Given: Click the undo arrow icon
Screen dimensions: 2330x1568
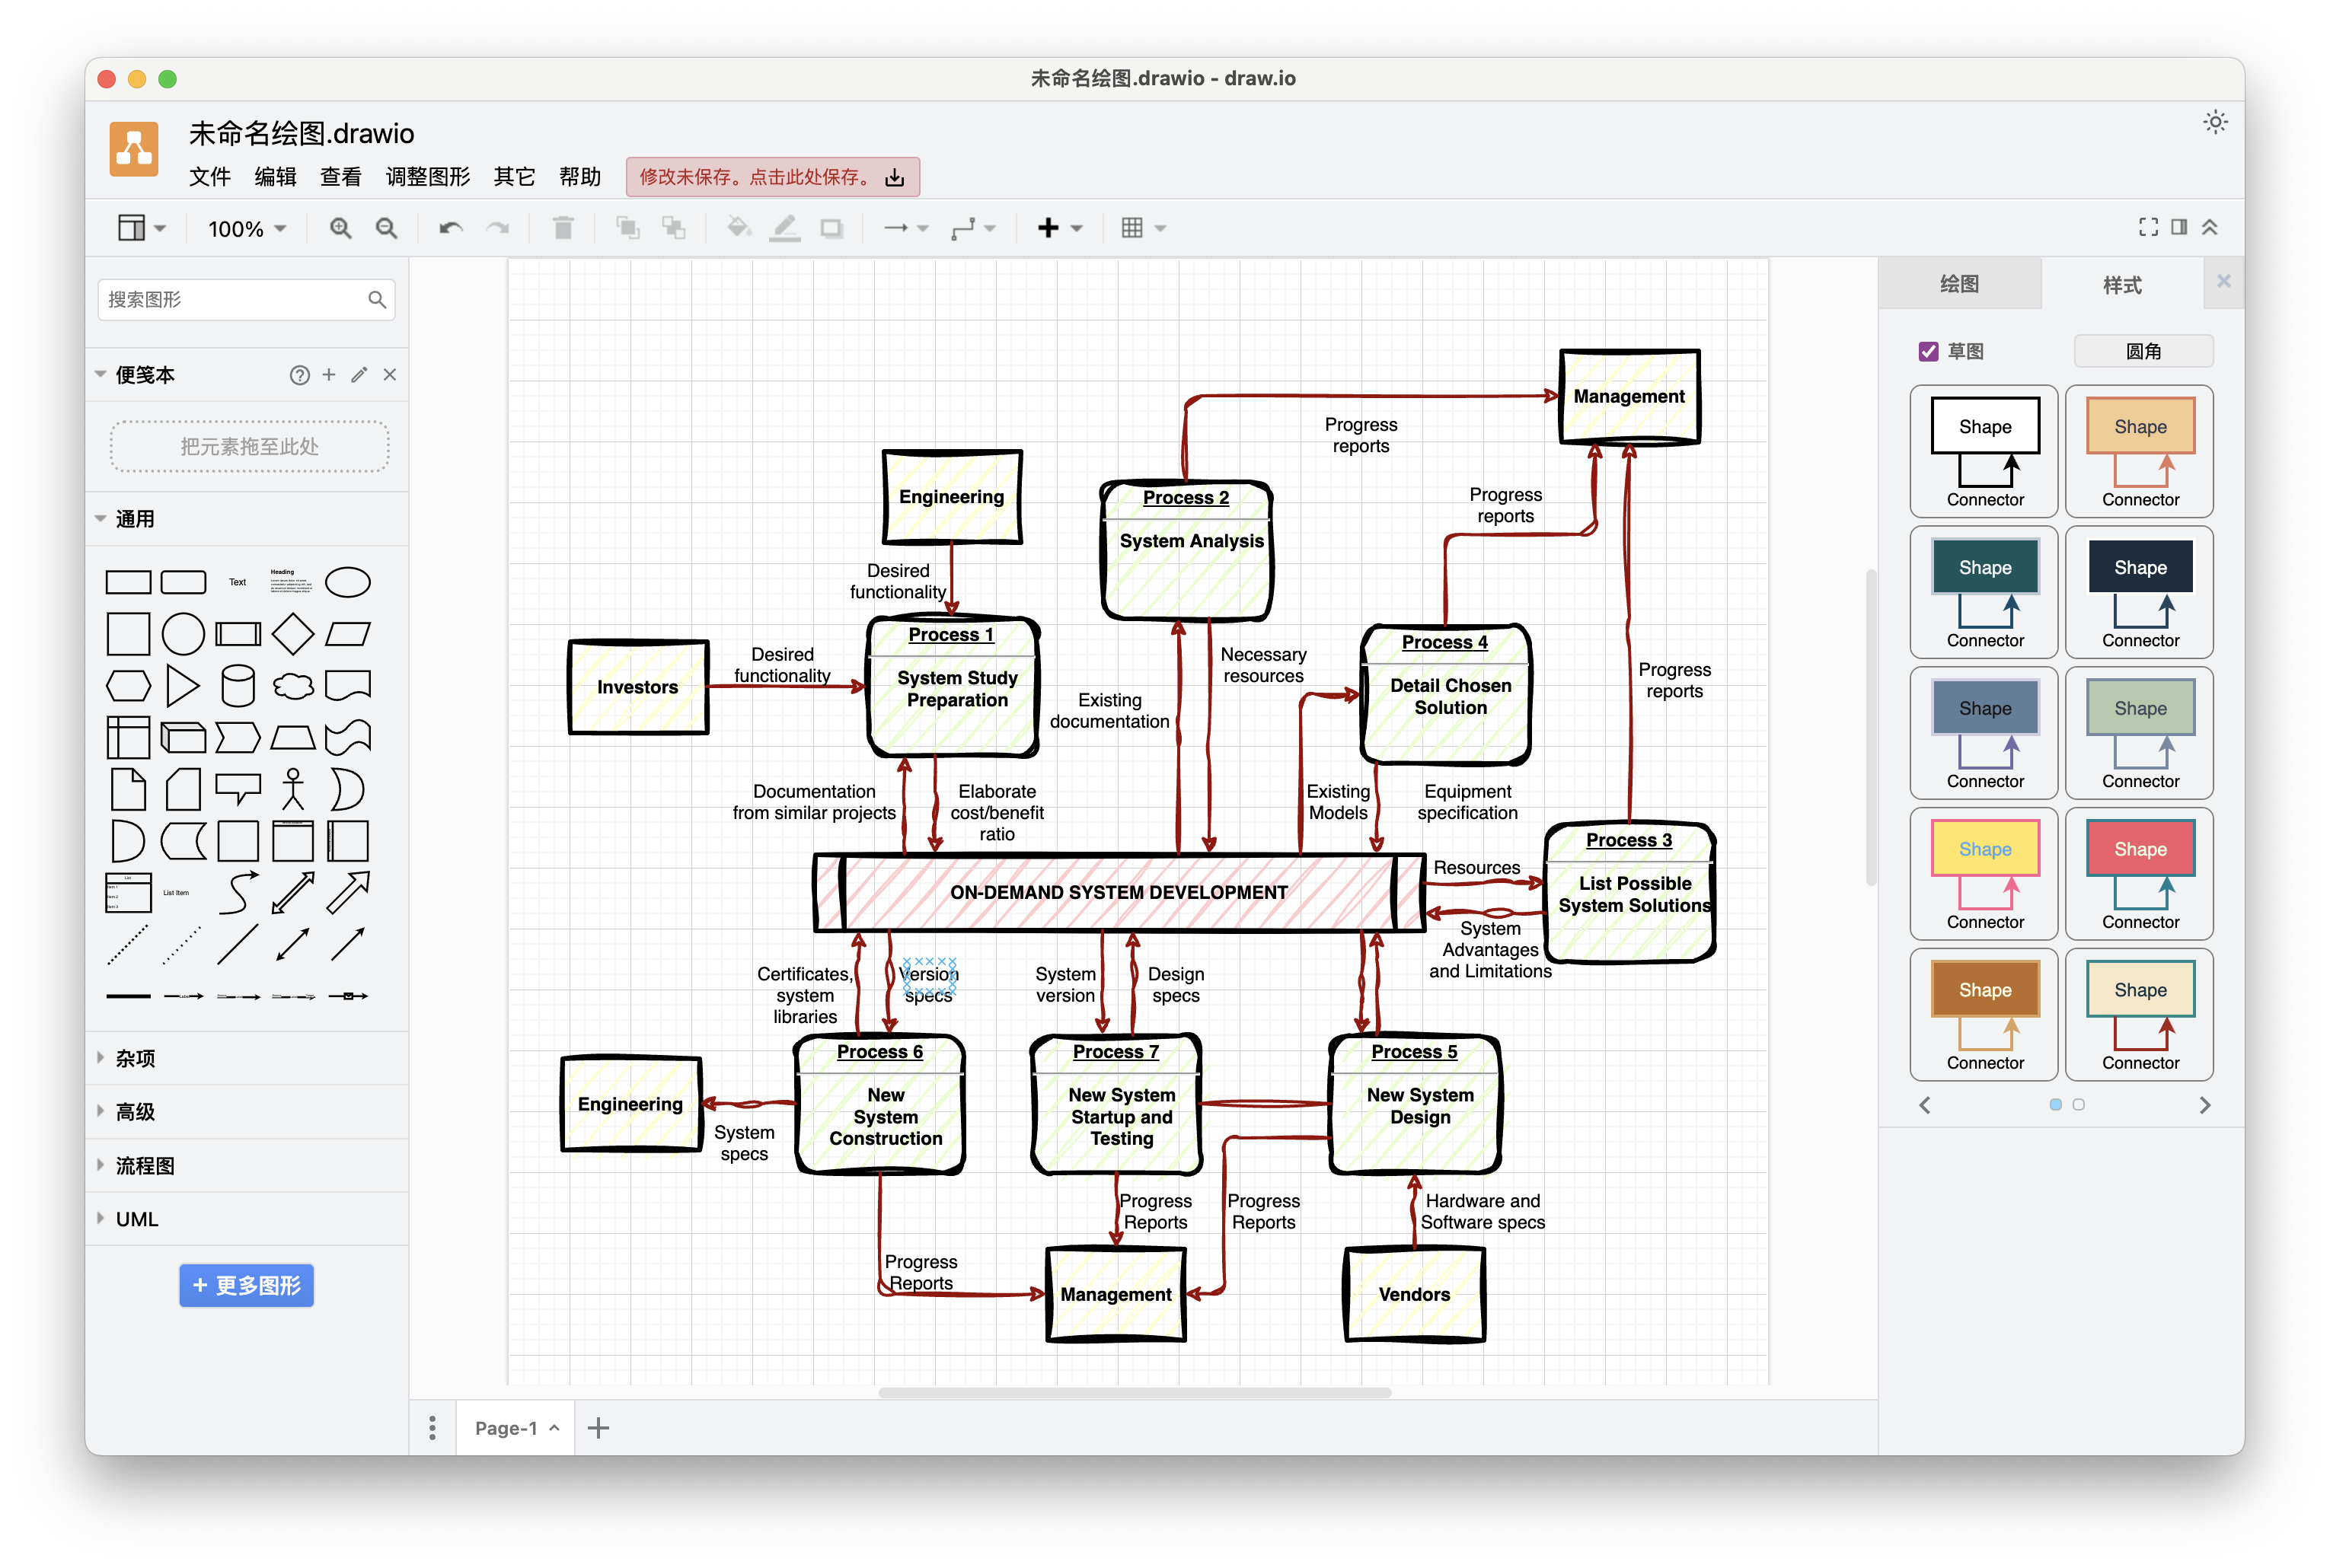Looking at the screenshot, I should (x=450, y=228).
